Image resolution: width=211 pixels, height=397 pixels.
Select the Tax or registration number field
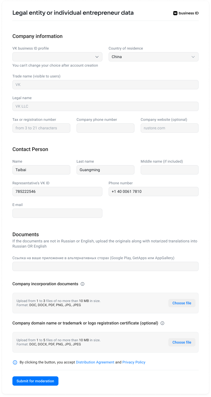(41, 128)
